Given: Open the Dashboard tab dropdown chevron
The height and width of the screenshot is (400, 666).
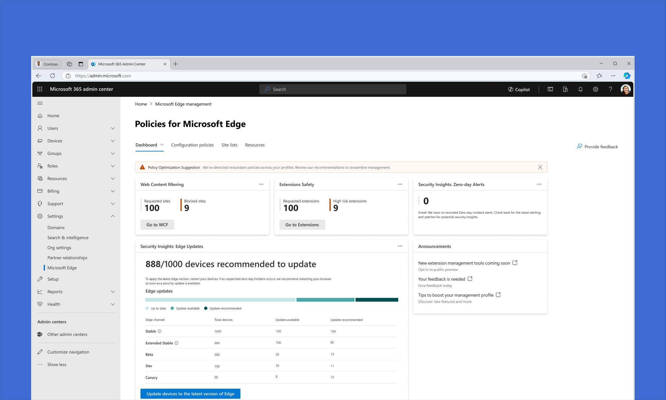Looking at the screenshot, I should click(x=162, y=145).
